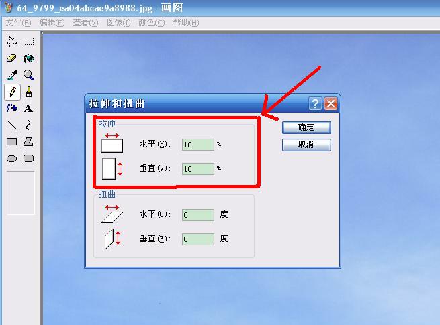
Task: Select the Pencil tool
Action: pos(12,92)
